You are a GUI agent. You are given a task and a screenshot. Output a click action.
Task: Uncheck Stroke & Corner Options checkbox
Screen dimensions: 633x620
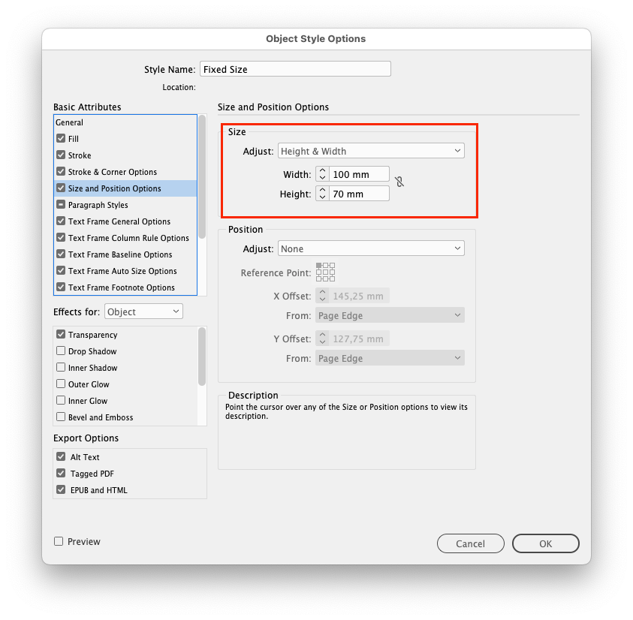[61, 172]
